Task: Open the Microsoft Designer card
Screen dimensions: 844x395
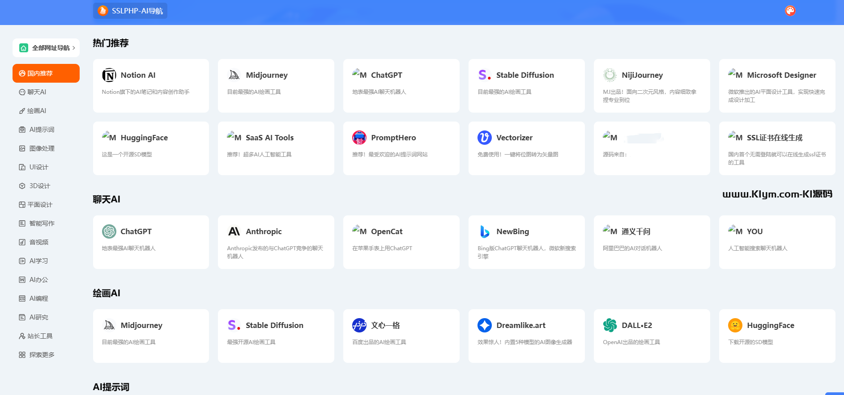Action: point(777,86)
